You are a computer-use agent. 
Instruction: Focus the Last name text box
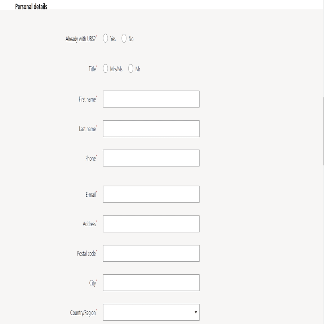pyautogui.click(x=151, y=129)
